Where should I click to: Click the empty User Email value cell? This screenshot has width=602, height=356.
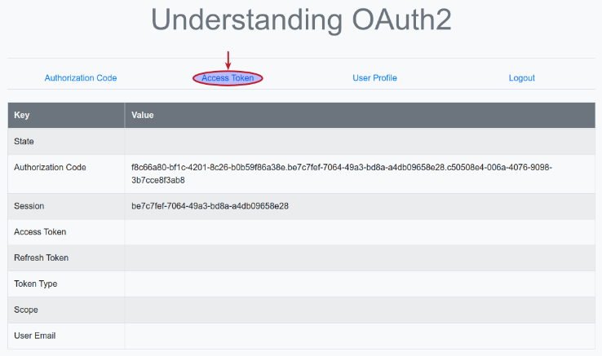click(x=359, y=336)
